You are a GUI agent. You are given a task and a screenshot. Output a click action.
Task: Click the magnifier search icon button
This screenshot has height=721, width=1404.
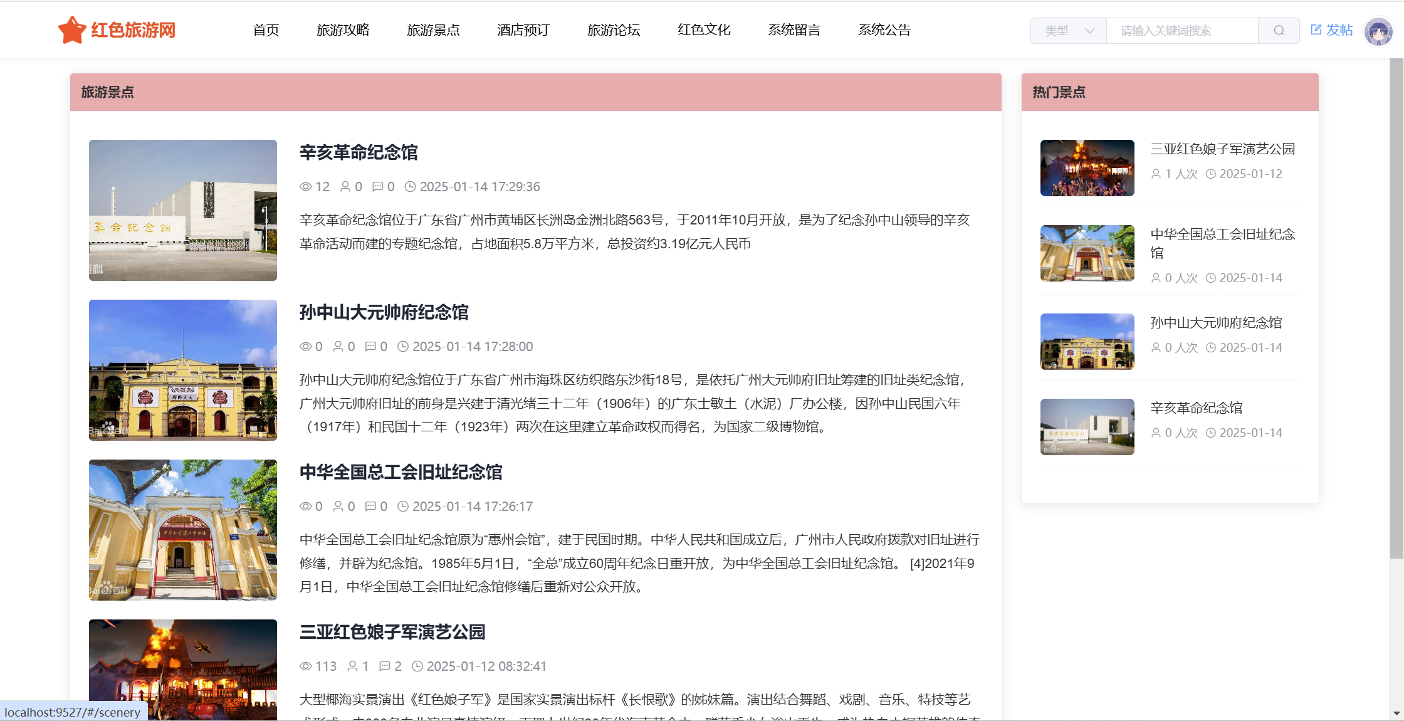click(1279, 31)
